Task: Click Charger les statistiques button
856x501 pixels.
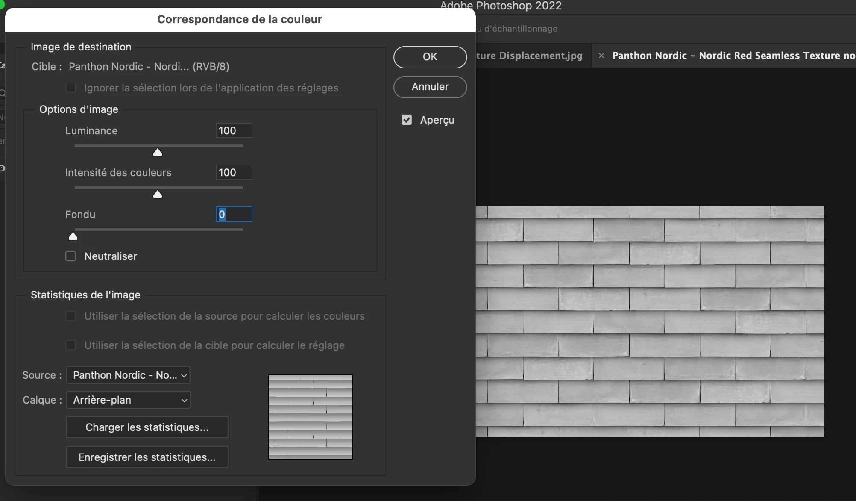Action: tap(147, 427)
